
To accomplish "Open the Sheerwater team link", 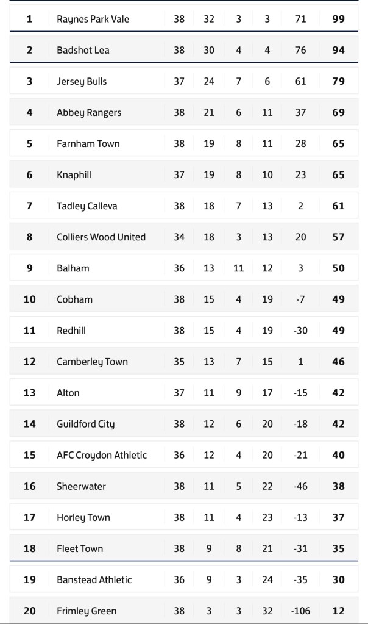I will 81,486.
